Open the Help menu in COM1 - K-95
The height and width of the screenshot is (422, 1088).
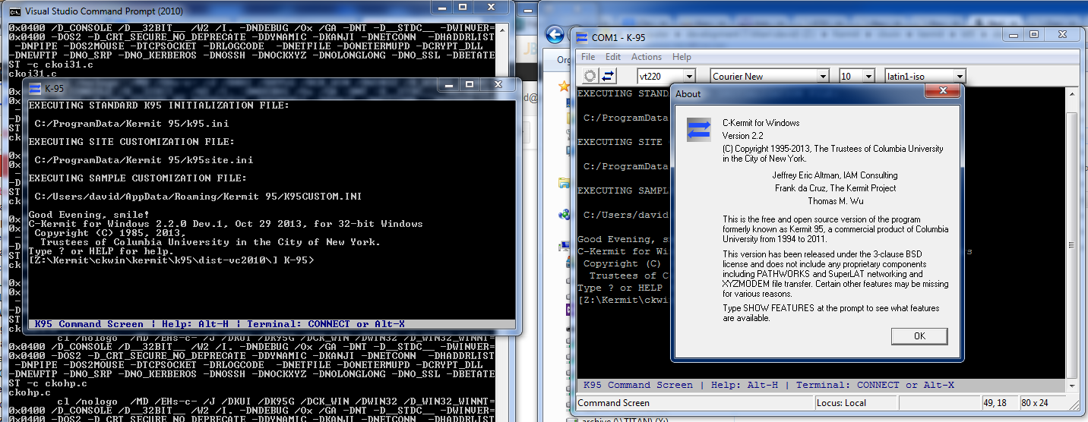tap(682, 57)
